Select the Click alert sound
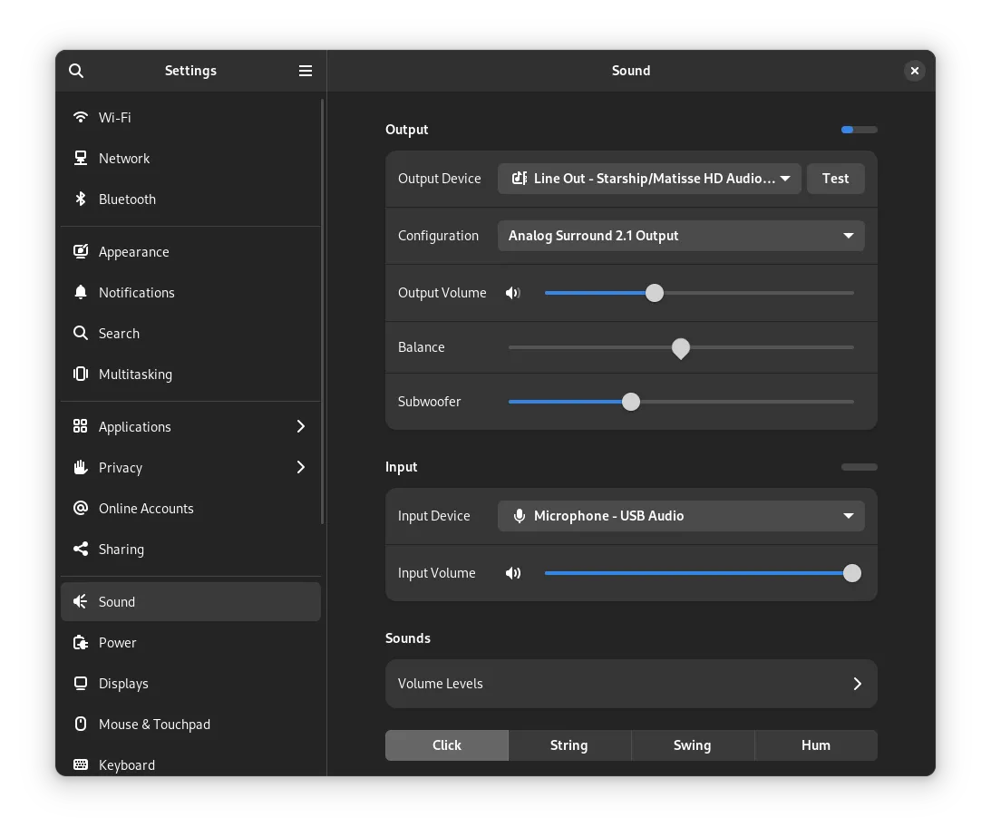Image resolution: width=991 pixels, height=837 pixels. 447,745
